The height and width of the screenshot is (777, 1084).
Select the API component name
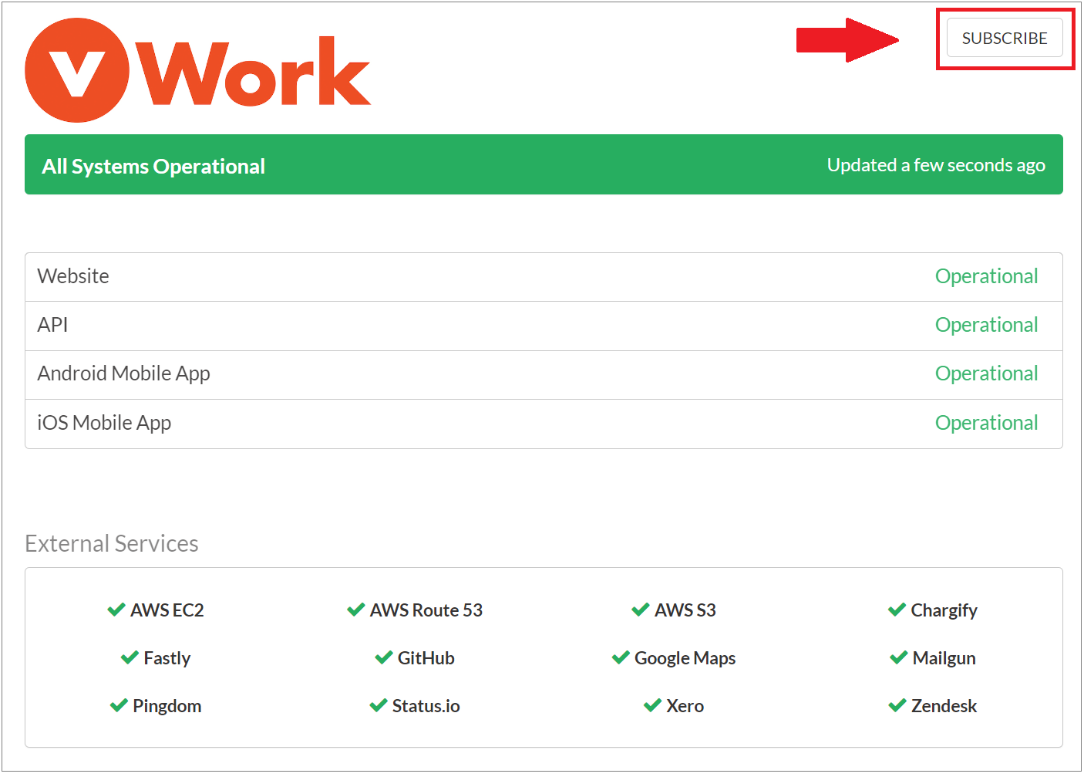coord(52,325)
